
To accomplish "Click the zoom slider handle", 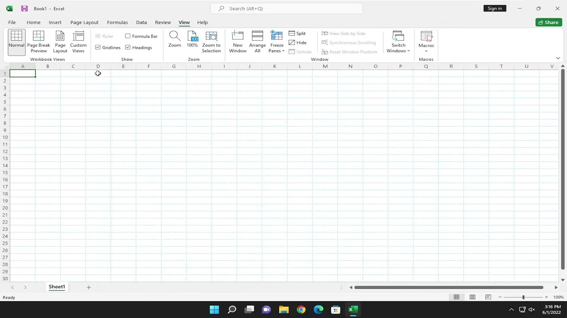I will point(523,297).
